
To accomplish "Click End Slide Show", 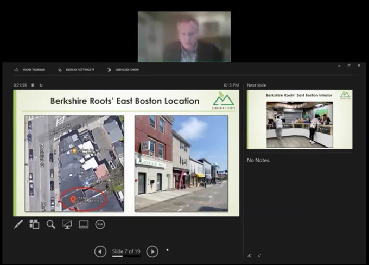I will coord(123,70).
